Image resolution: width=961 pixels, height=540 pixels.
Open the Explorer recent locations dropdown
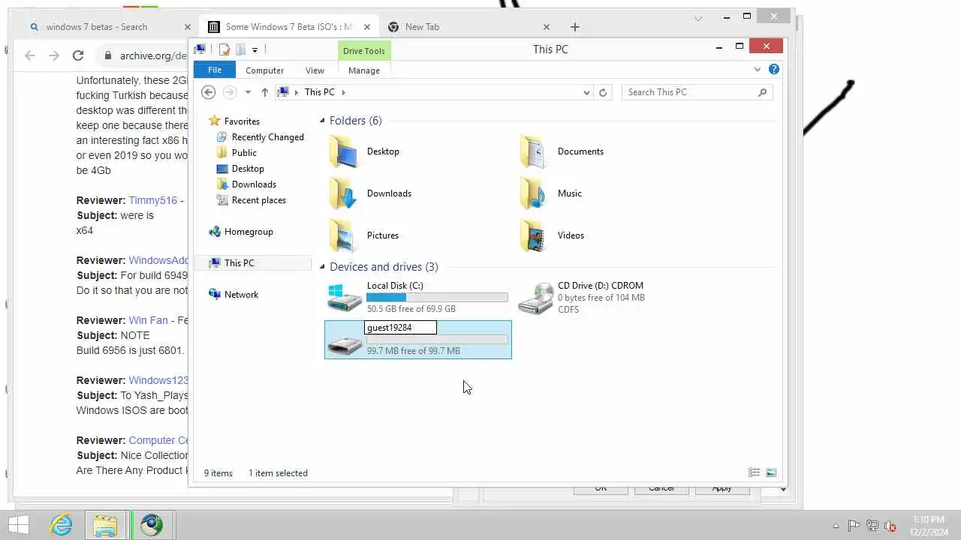tap(248, 92)
